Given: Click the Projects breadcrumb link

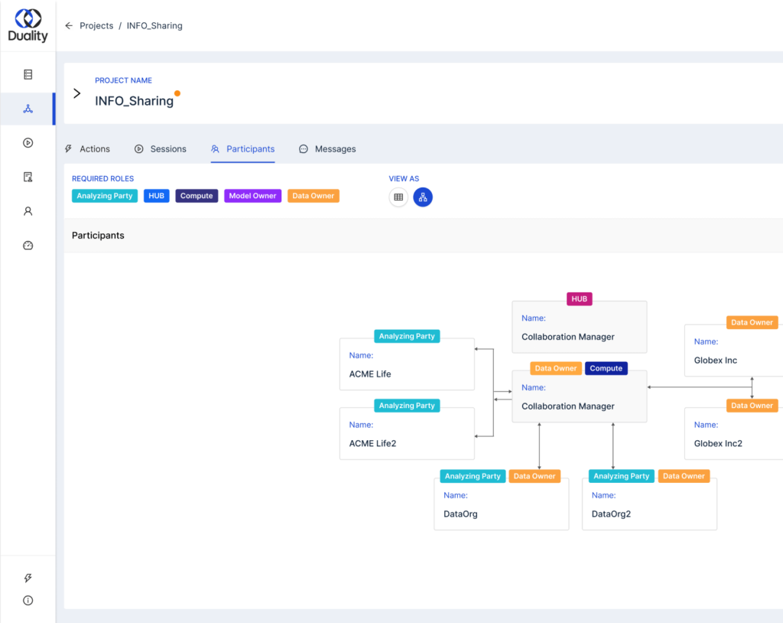Looking at the screenshot, I should click(x=96, y=25).
